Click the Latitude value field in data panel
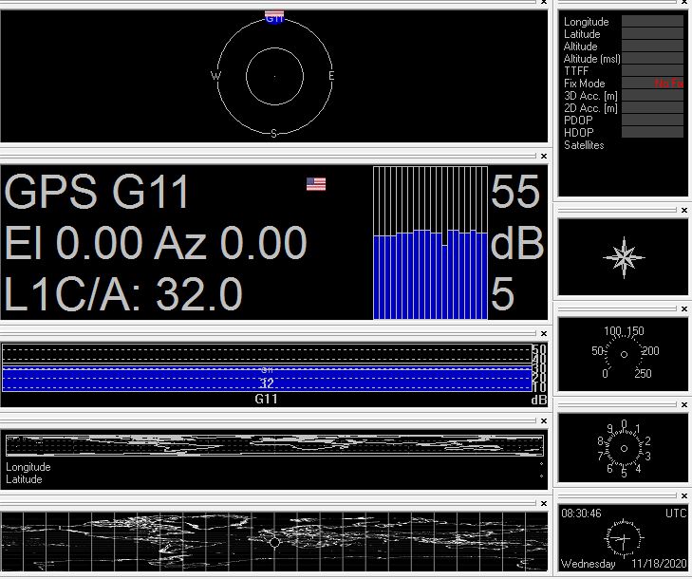 (652, 34)
